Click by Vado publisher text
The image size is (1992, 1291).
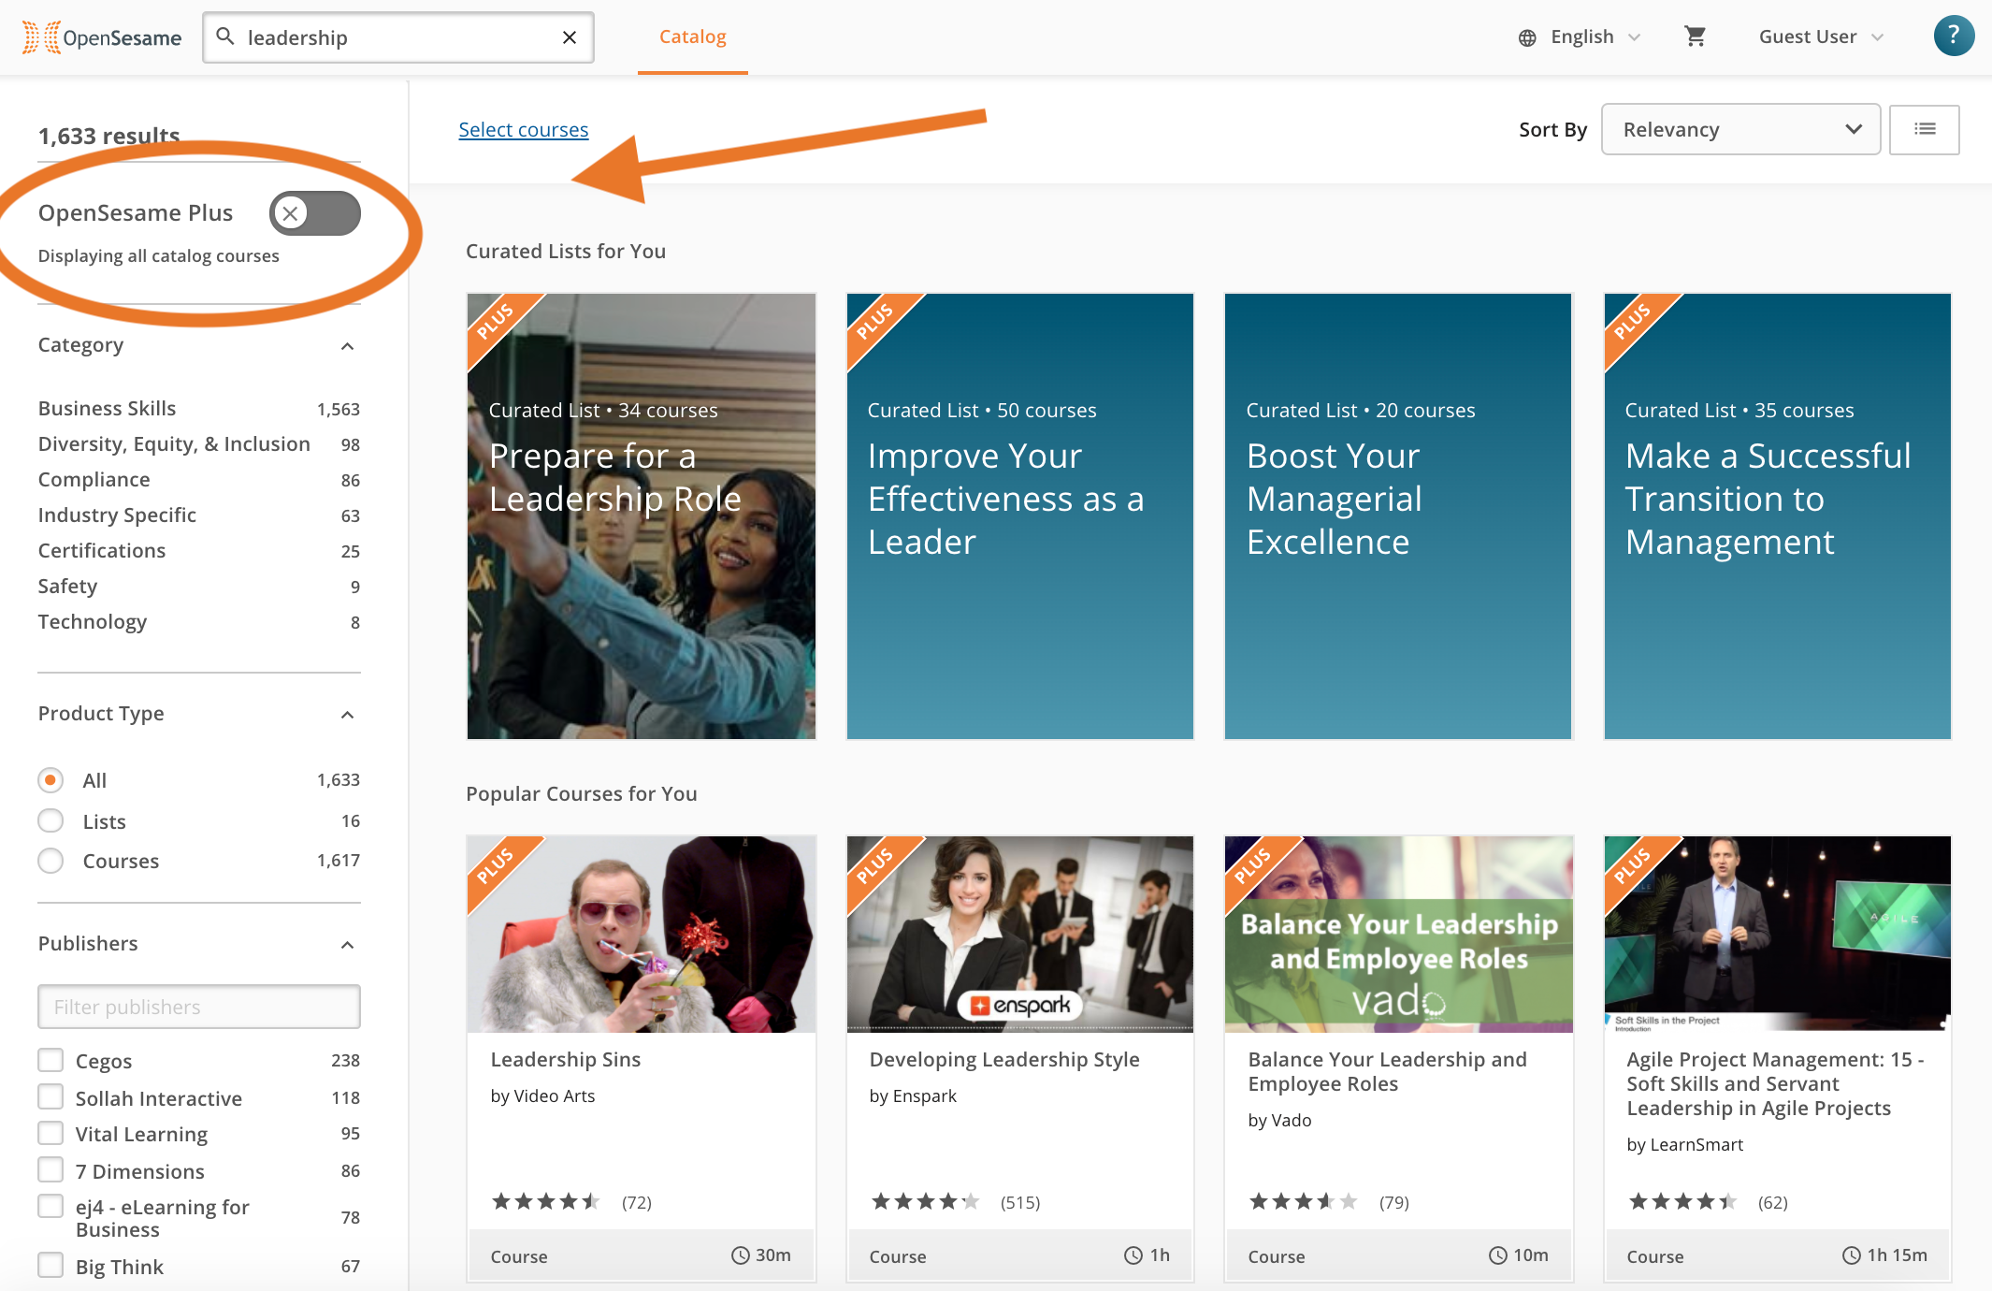pyautogui.click(x=1279, y=1121)
